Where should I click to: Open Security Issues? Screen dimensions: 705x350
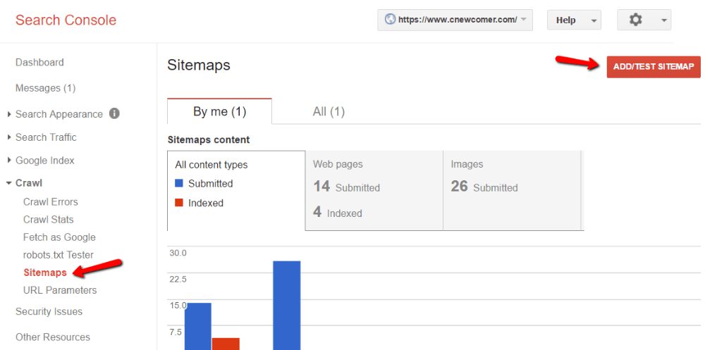pos(49,311)
